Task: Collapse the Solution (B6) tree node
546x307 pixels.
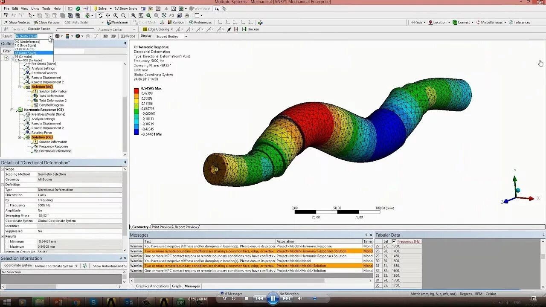Action: [x=20, y=87]
